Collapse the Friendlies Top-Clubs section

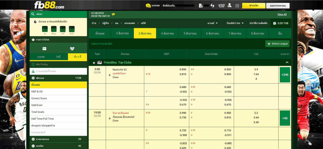(287, 63)
